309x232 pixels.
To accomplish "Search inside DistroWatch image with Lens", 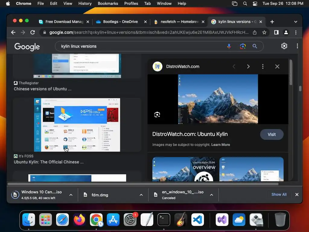I will pyautogui.click(x=157, y=114).
